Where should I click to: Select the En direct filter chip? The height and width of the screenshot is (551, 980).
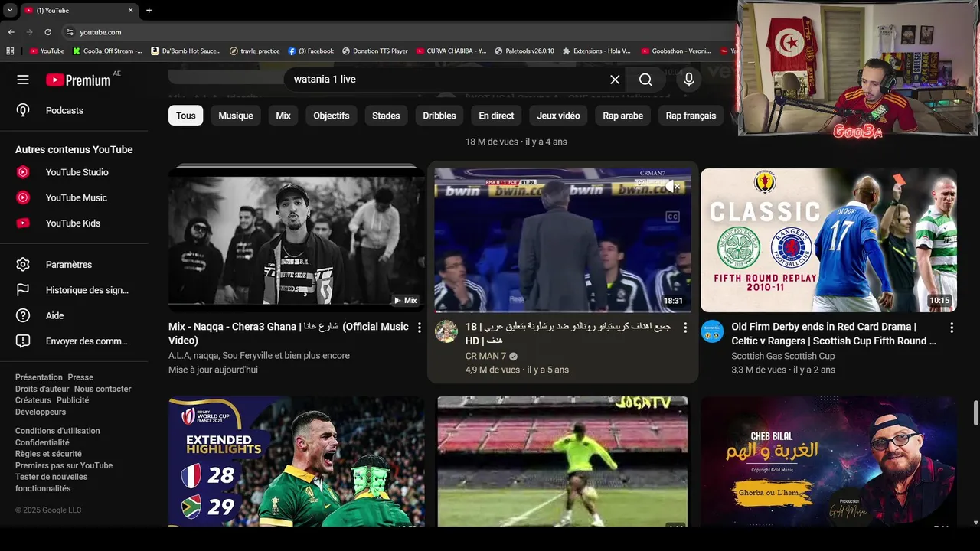[496, 116]
